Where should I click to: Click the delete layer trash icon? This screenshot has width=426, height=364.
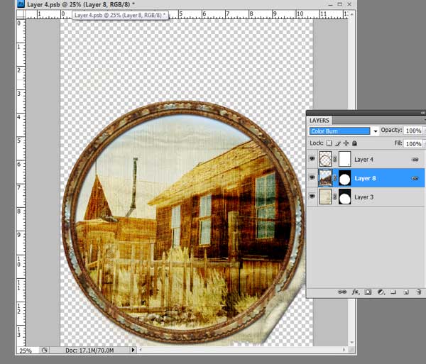click(x=419, y=292)
